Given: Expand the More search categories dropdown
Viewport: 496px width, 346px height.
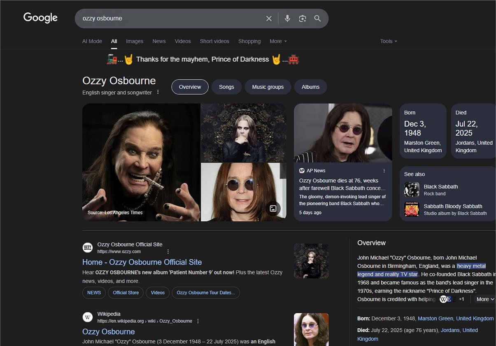Looking at the screenshot, I should (x=278, y=41).
